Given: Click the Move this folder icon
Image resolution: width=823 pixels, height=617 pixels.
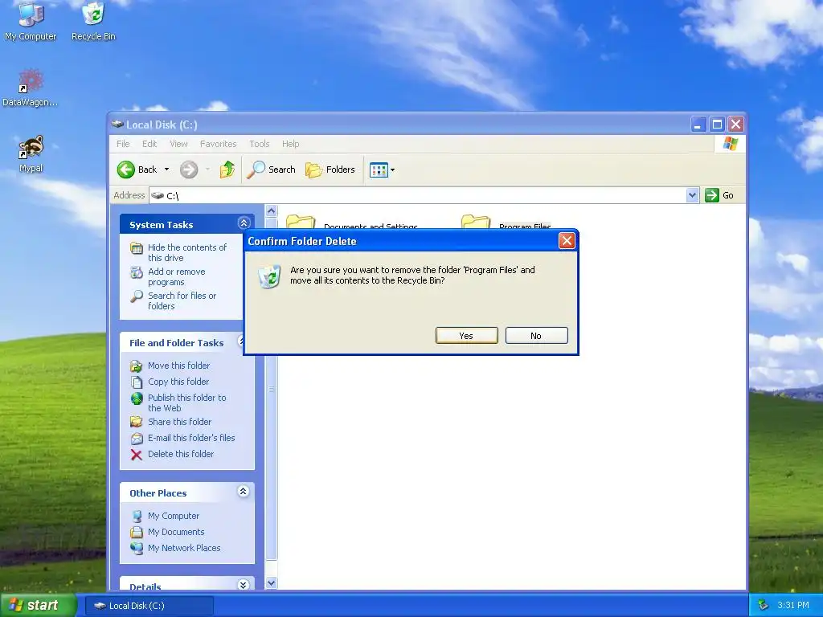Looking at the screenshot, I should pos(137,366).
